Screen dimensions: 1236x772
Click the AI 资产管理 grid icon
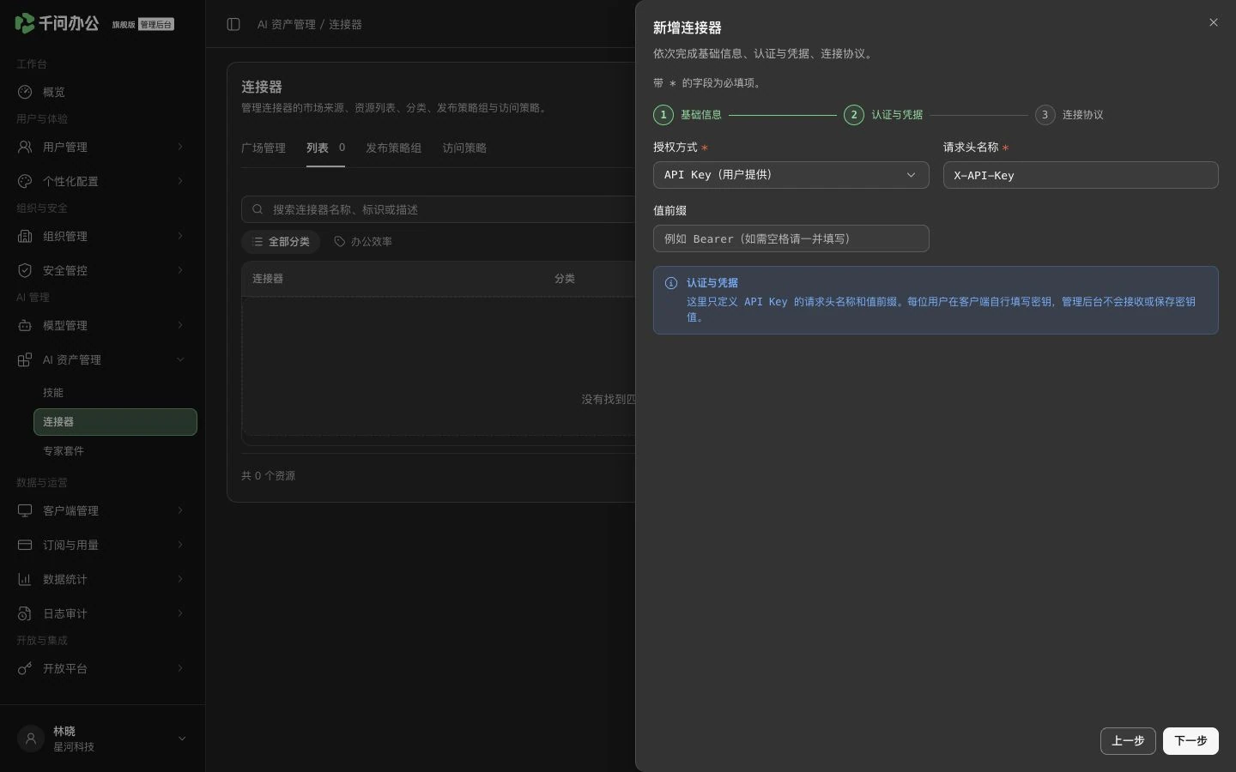(25, 359)
